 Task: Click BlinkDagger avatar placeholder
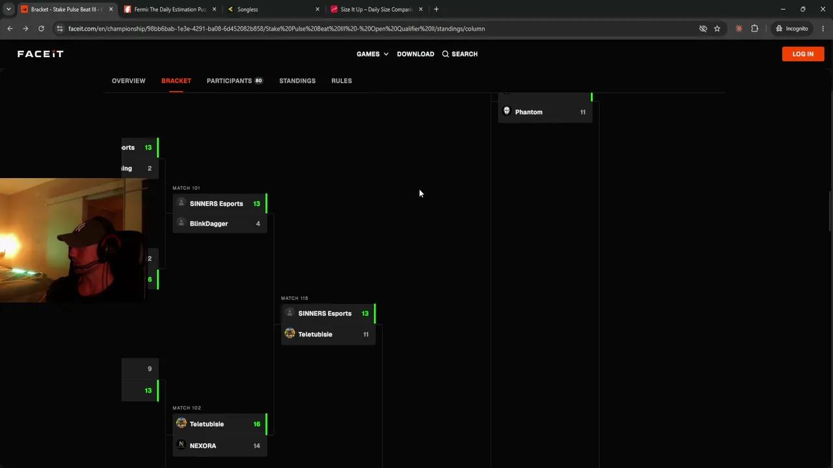pos(182,223)
